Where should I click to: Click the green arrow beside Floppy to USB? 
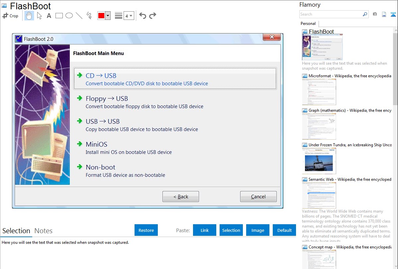[x=80, y=98]
